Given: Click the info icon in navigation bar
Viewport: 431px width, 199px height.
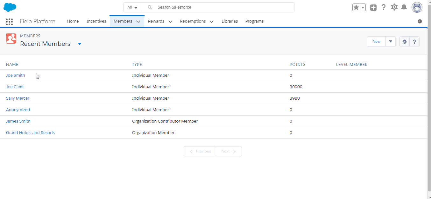Looking at the screenshot, I should [420, 21].
